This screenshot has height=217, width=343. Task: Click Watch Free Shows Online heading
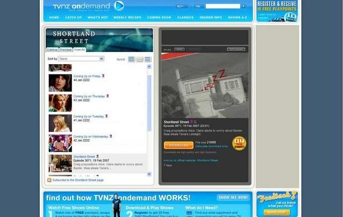point(73,207)
